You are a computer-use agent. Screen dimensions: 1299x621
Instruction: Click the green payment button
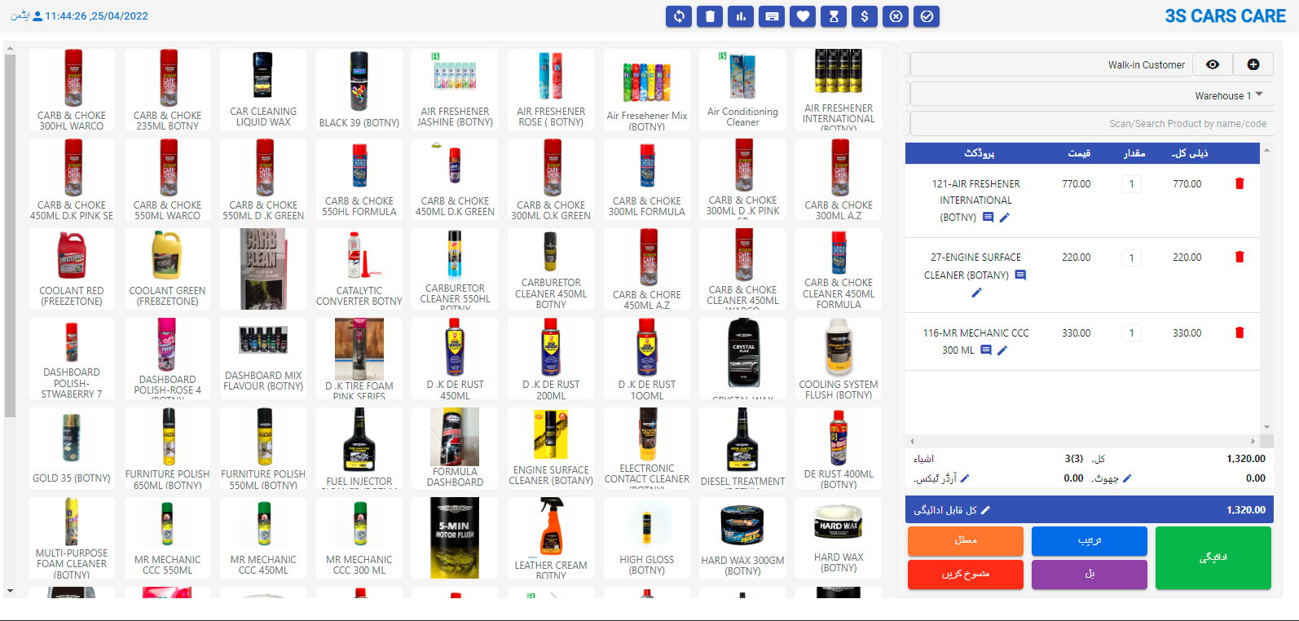[x=1213, y=557]
